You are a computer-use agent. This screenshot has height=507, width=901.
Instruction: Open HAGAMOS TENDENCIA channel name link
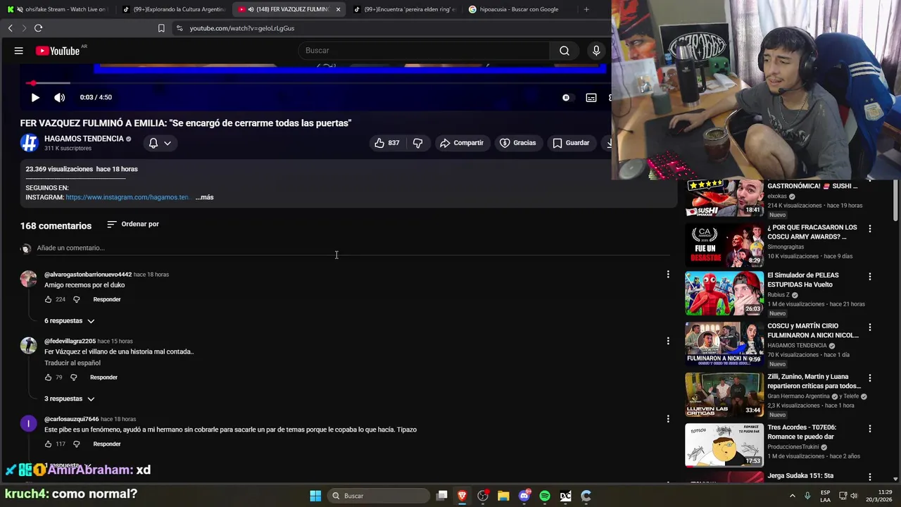[84, 139]
